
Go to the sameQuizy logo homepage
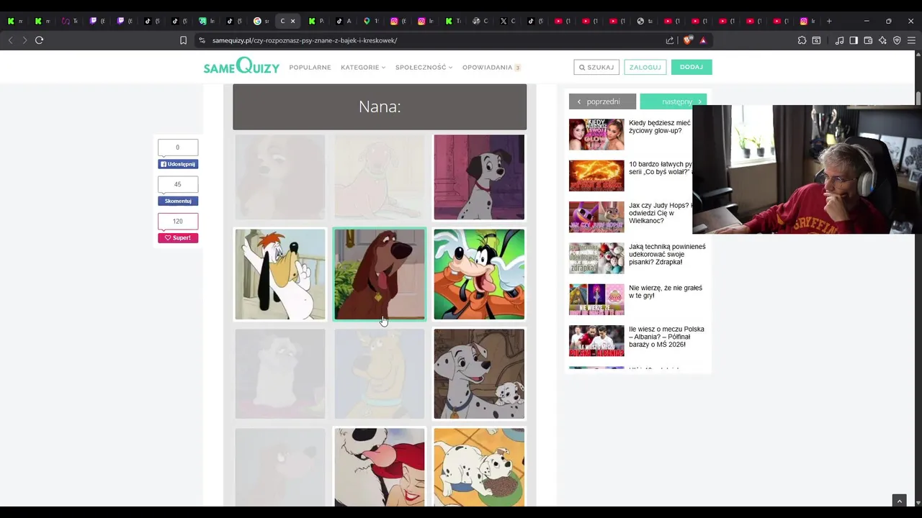(241, 67)
